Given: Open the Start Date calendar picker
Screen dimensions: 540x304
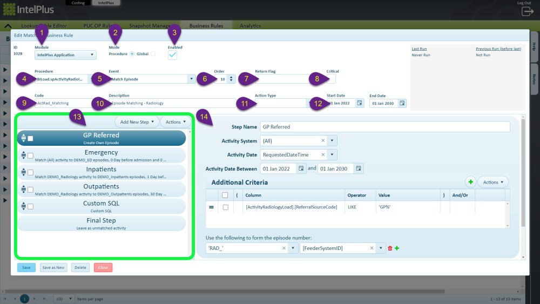Looking at the screenshot, I should [x=360, y=103].
